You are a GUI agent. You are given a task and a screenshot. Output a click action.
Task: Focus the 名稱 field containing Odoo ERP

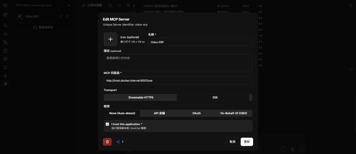coord(200,42)
